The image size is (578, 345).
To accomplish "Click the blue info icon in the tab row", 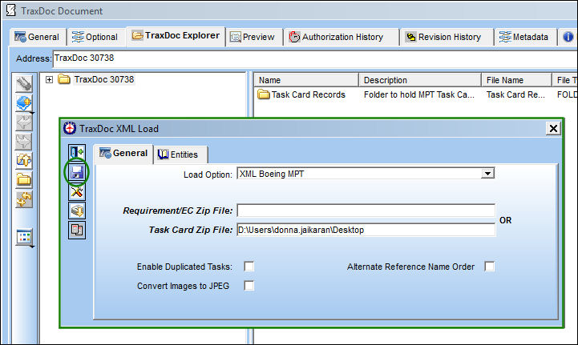I will click(568, 37).
